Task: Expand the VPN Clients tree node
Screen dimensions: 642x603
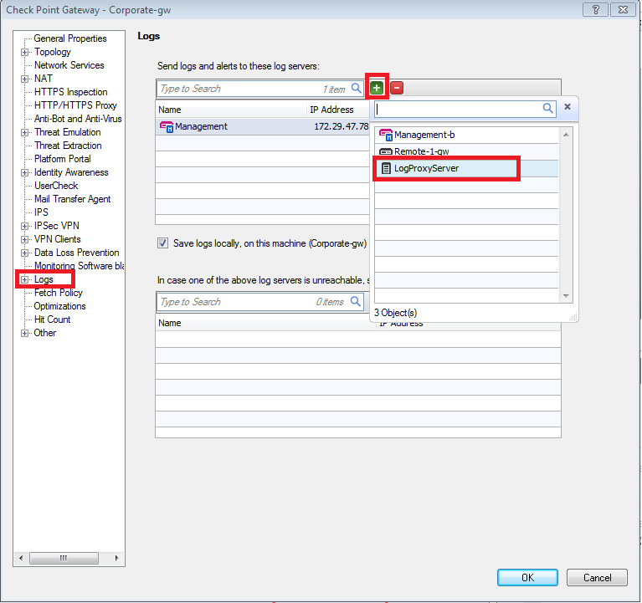Action: pyautogui.click(x=24, y=240)
